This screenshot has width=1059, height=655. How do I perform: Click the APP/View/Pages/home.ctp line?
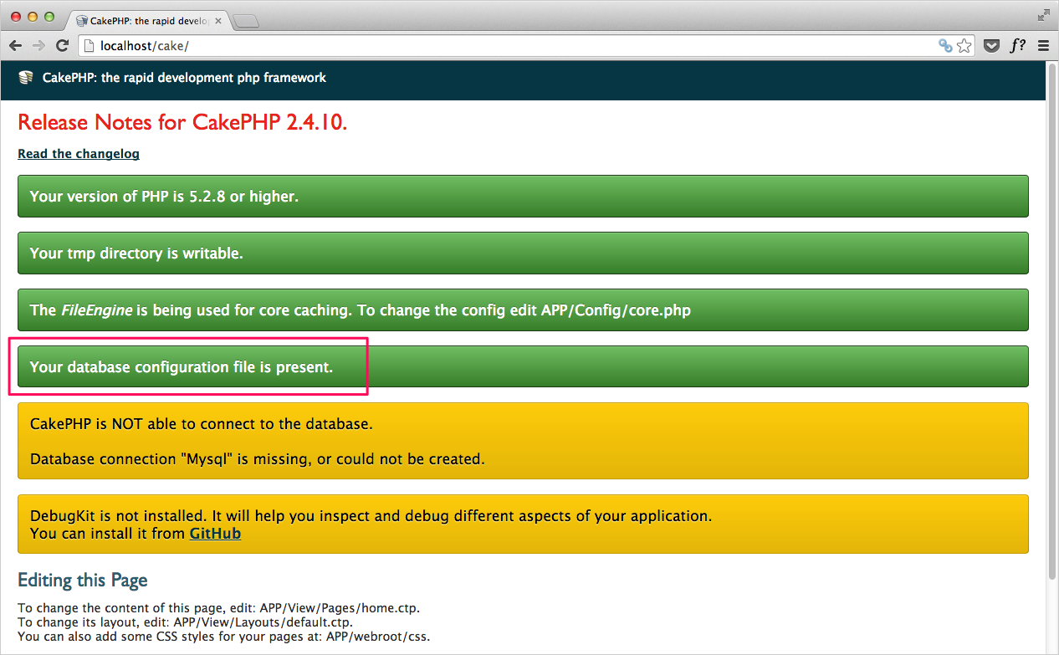[218, 608]
